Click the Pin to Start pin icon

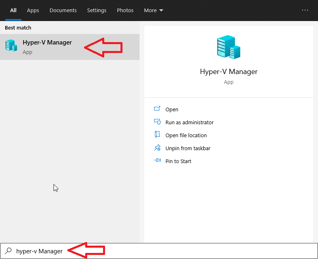[x=157, y=161]
